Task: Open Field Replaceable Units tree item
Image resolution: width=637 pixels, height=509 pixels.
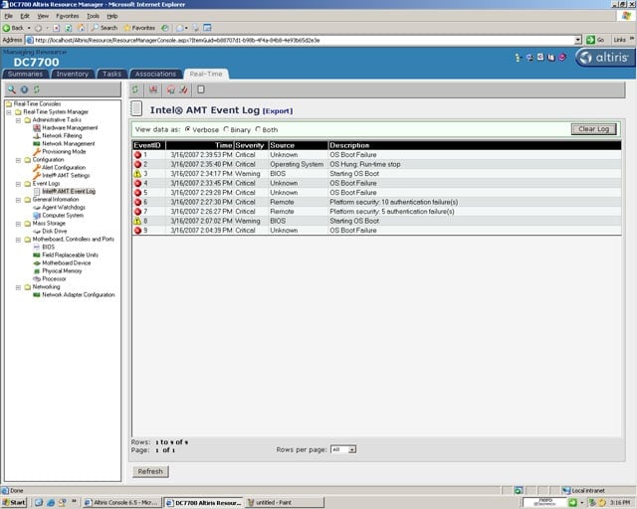Action: pos(71,254)
